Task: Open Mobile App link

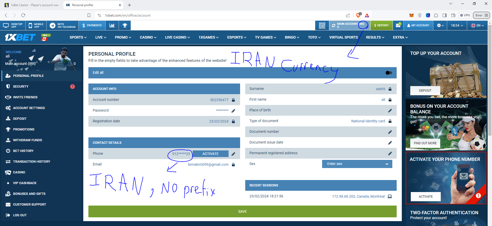Action: (36, 25)
